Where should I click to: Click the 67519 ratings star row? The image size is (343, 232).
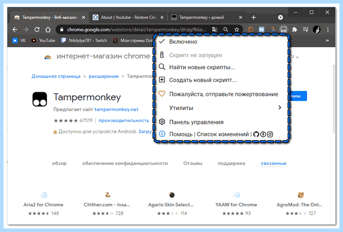pyautogui.click(x=73, y=120)
